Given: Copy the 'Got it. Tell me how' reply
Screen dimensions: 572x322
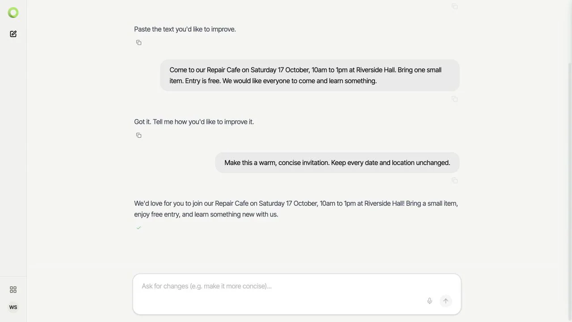Looking at the screenshot, I should 139,135.
